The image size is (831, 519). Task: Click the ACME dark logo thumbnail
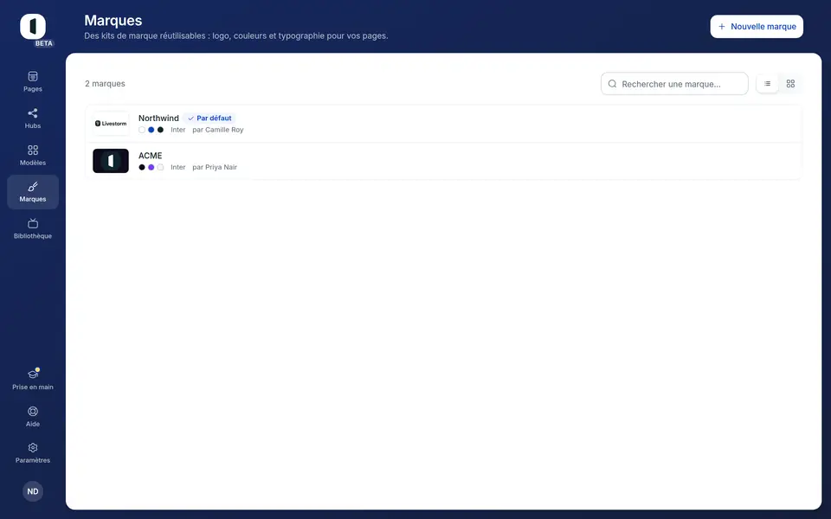coord(111,161)
